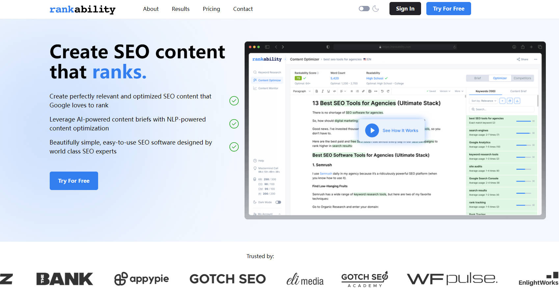Click the add keyword plus icon
559x300 pixels.
coord(502,101)
